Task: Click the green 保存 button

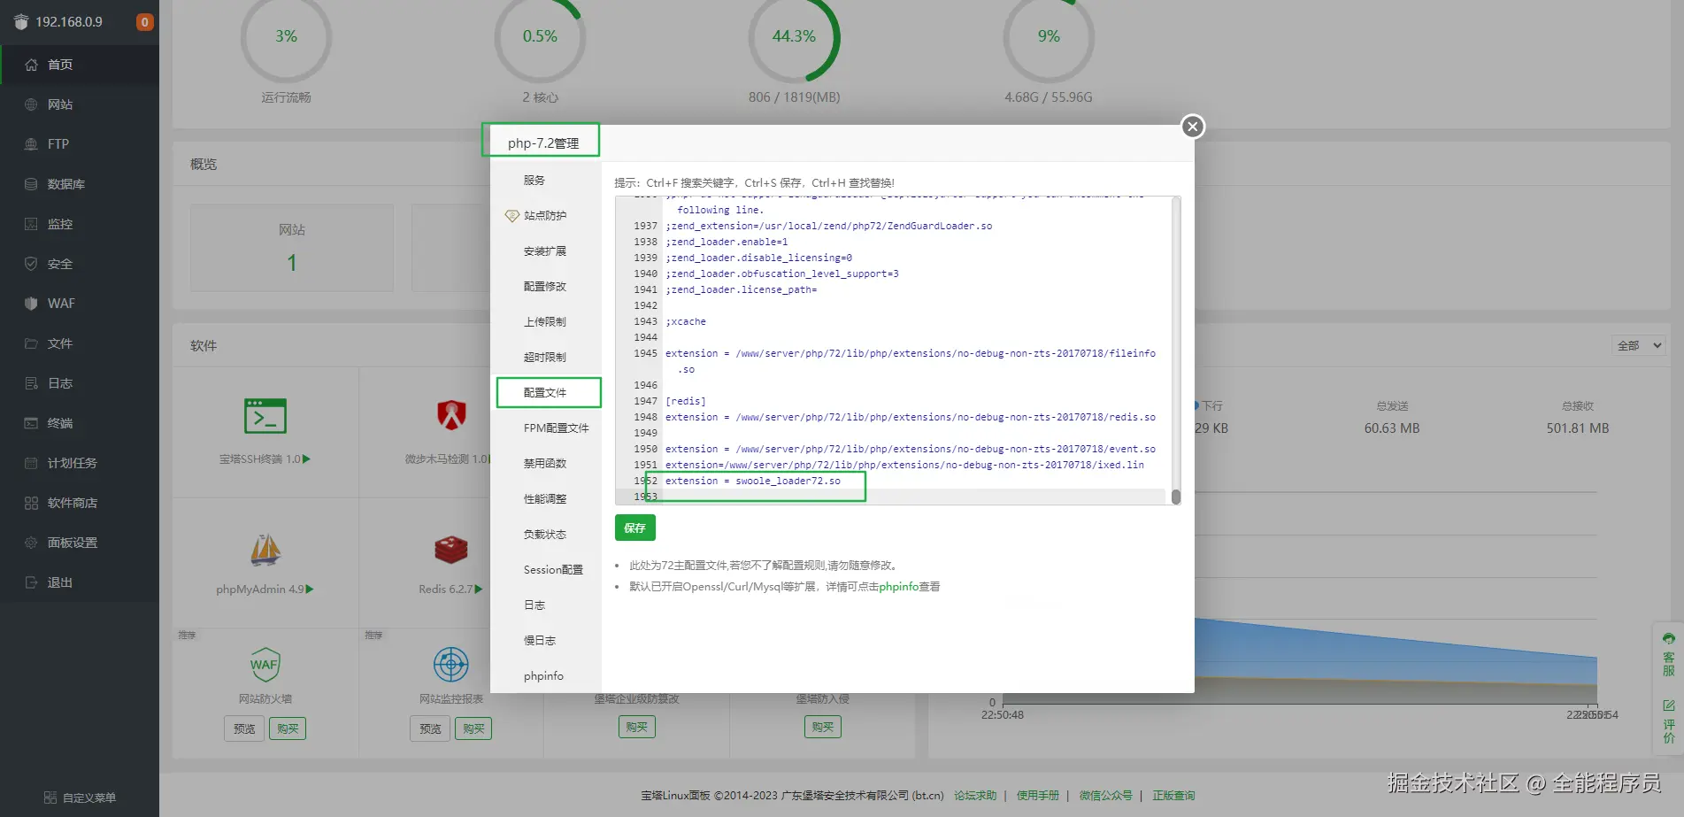Action: click(x=635, y=528)
